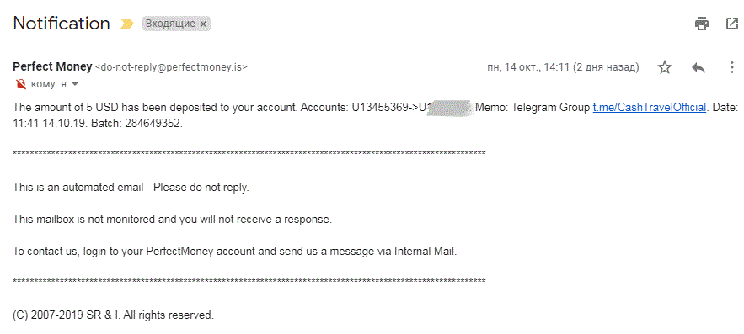The height and width of the screenshot is (334, 744).
Task: Select the 2007-2019 SR & I copyright line
Action: click(114, 315)
